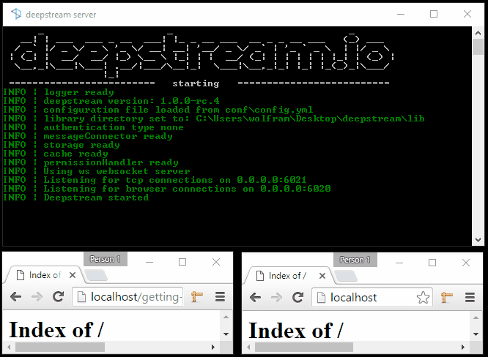
Task: Click 'storage ready' log line
Action: click(81, 145)
